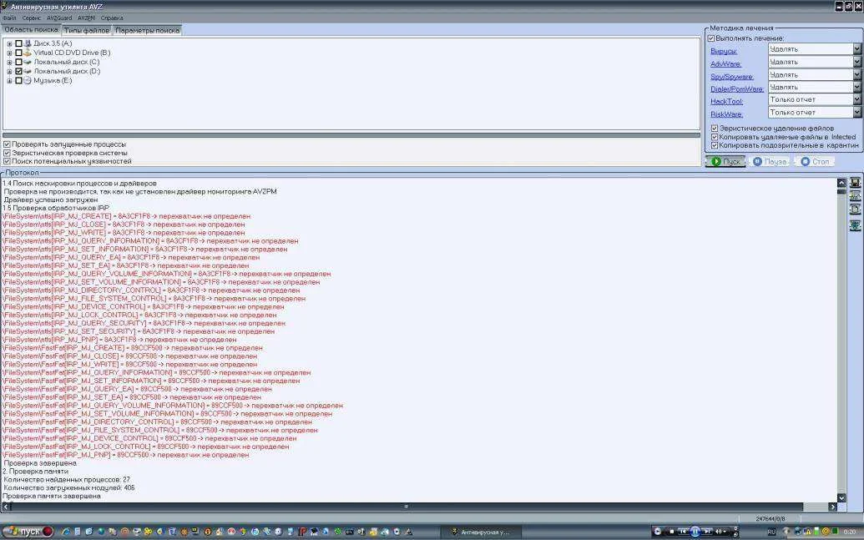The image size is (864, 540).
Task: Switch to the Типы файлов tab
Action: pyautogui.click(x=87, y=30)
